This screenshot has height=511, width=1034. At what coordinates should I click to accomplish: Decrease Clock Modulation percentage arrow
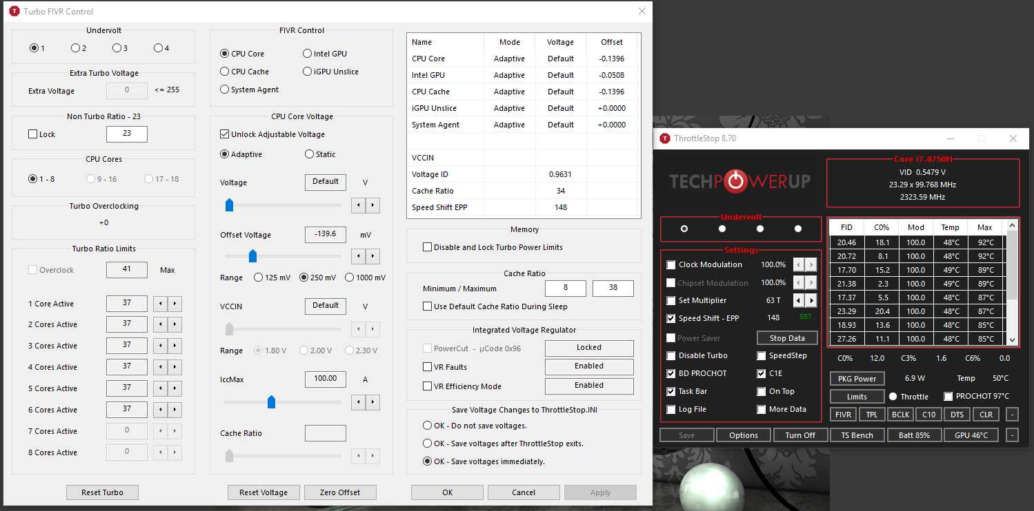tap(799, 264)
